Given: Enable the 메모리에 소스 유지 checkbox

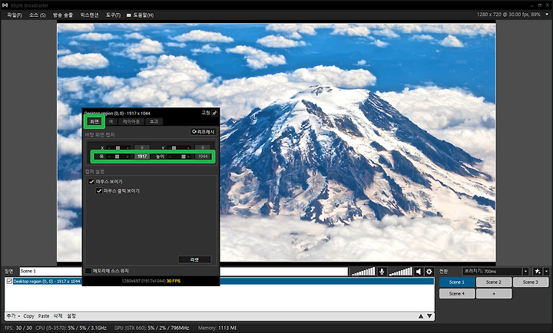Looking at the screenshot, I should [88, 271].
